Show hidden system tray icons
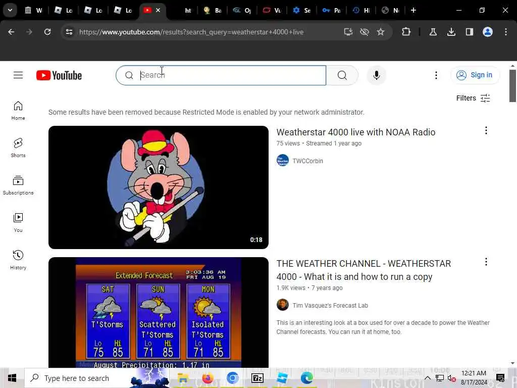Image resolution: width=517 pixels, height=388 pixels. click(x=427, y=378)
